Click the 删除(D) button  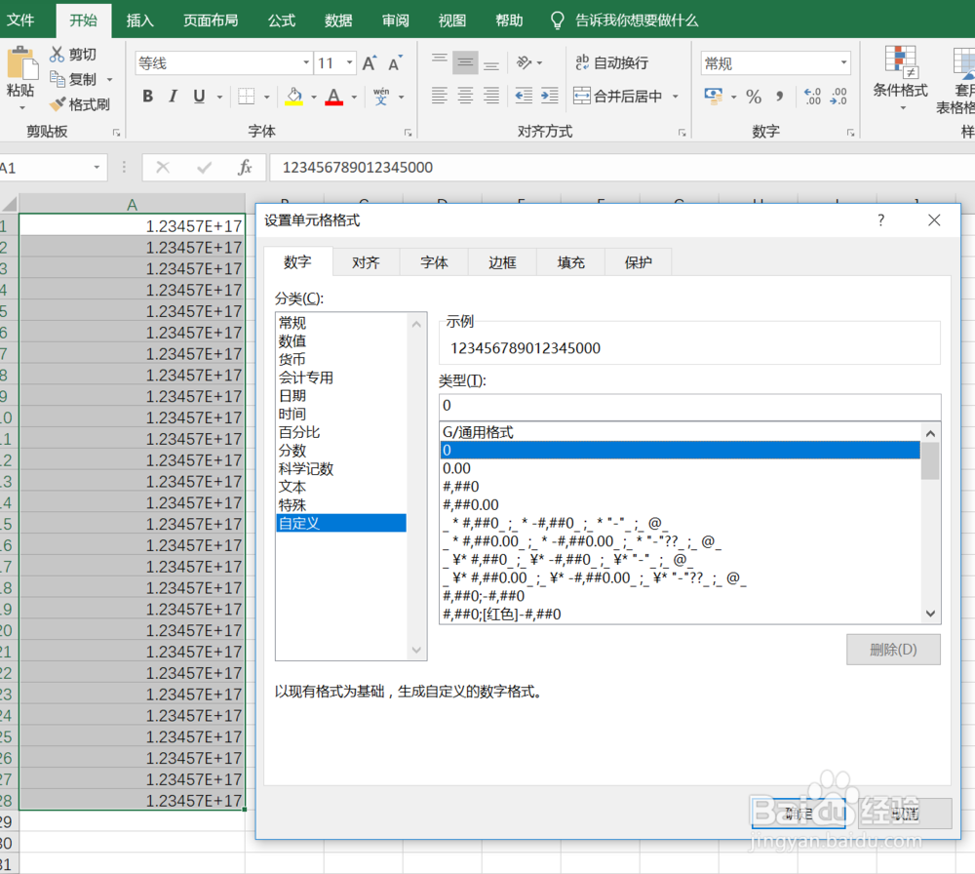[x=893, y=650]
